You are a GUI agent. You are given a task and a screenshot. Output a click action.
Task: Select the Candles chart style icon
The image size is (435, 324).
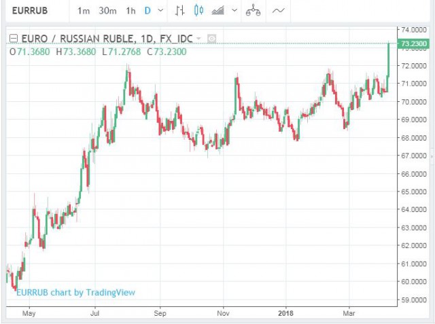click(198, 11)
